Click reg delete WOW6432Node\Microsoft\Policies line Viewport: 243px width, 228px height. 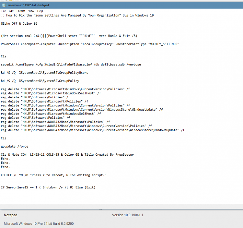point(55,122)
